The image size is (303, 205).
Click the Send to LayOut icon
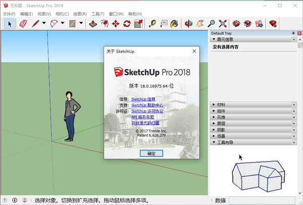[x=259, y=24]
